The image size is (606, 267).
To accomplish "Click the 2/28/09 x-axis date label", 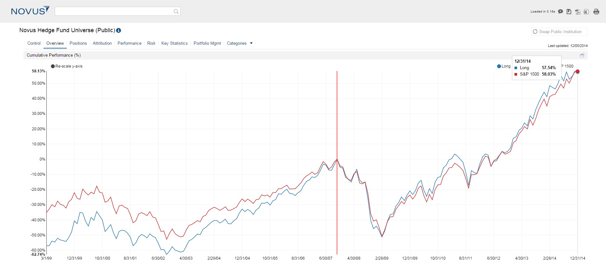I will point(382,258).
